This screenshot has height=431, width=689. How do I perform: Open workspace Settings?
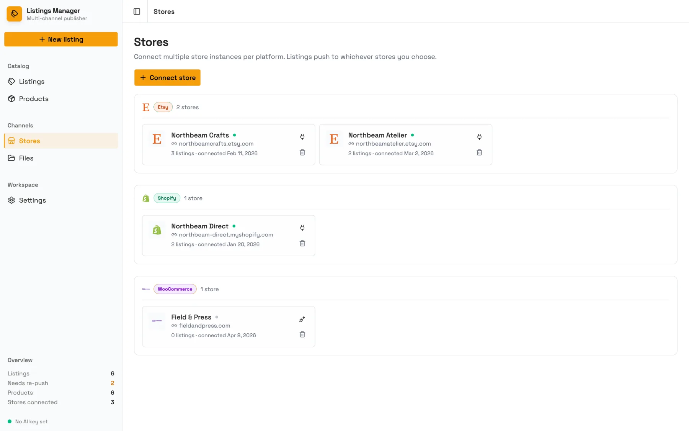pyautogui.click(x=61, y=200)
